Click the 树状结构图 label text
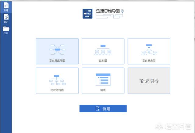 click(57, 90)
